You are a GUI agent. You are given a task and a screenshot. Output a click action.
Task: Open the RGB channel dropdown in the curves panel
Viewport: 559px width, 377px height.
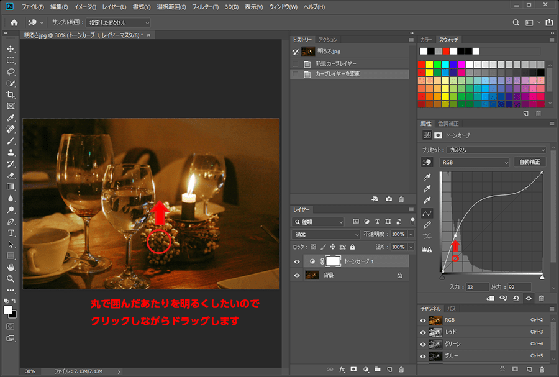click(x=475, y=162)
